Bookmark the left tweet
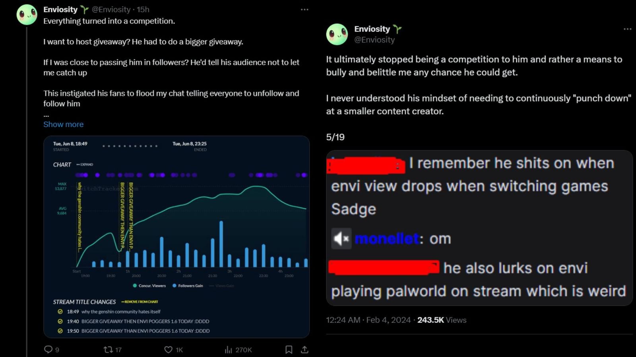Screen dimensions: 636x357 coord(289,350)
